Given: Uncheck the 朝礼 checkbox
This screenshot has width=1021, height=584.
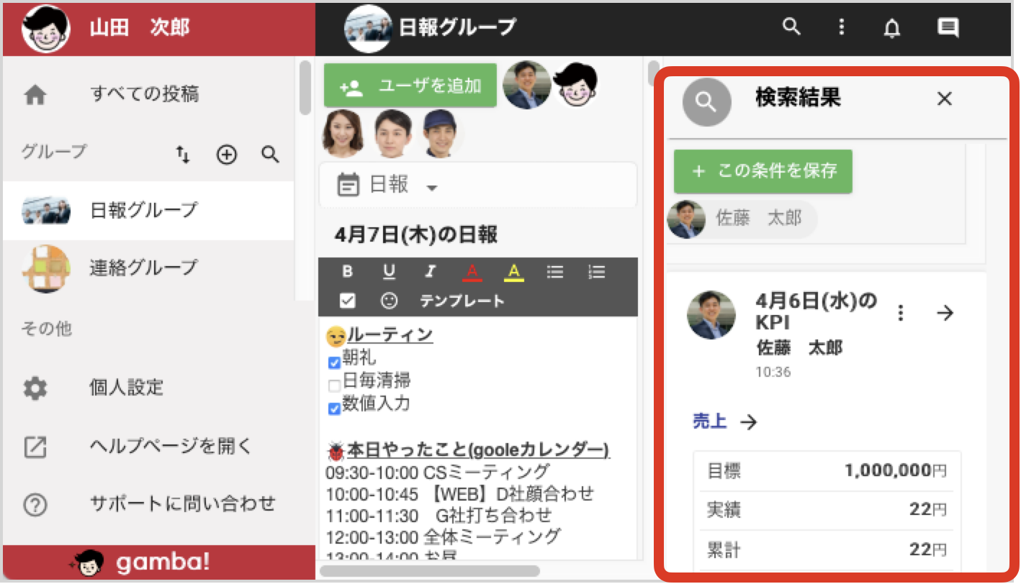Looking at the screenshot, I should pos(334,362).
